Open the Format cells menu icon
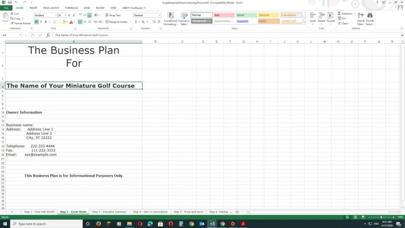The height and width of the screenshot is (228, 405). [330, 15]
